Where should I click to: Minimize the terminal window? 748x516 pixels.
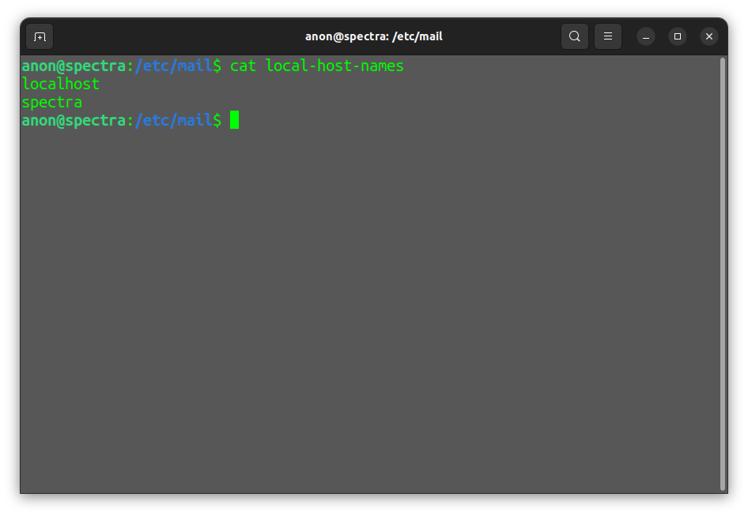[x=646, y=36]
